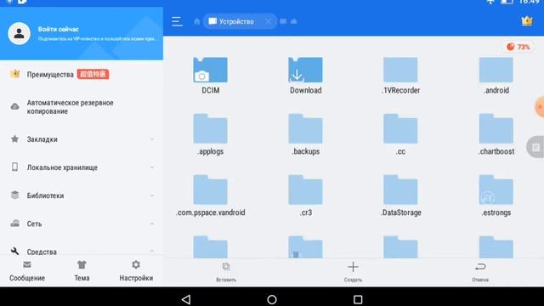This screenshot has height=306, width=544.
Task: Expand the Средства section chevron
Action: point(152,251)
